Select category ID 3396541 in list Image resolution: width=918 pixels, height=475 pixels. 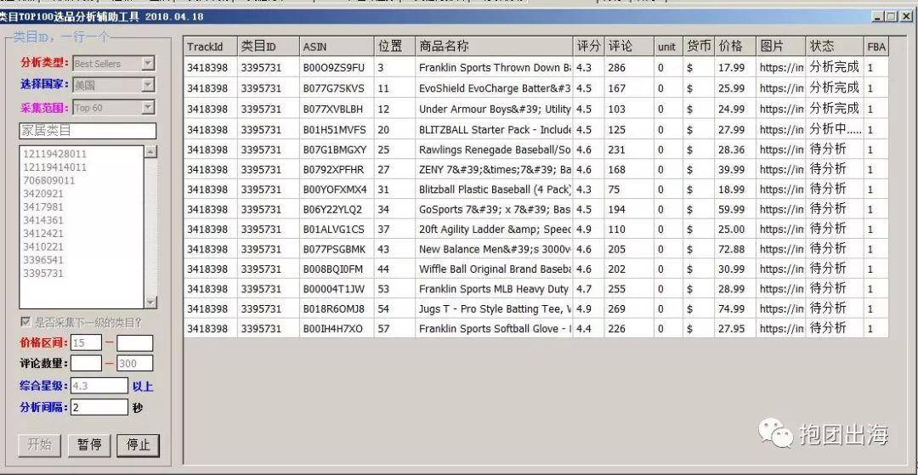tap(43, 260)
